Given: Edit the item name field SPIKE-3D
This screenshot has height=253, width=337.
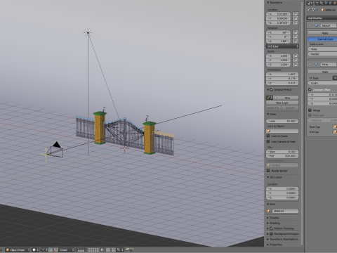Looking at the screenshot, I should point(285,211).
